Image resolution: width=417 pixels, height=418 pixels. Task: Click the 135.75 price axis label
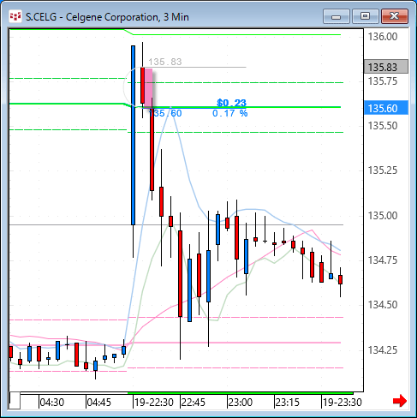(x=383, y=81)
